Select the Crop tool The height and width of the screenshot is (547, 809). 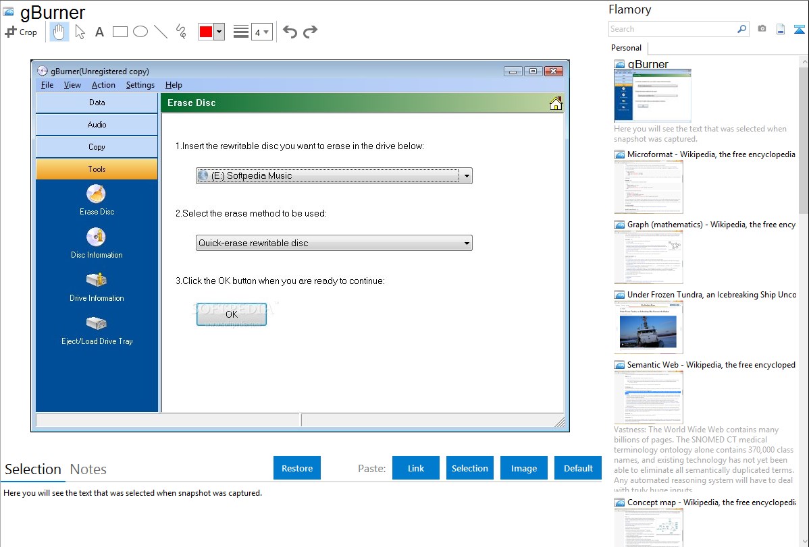[21, 32]
